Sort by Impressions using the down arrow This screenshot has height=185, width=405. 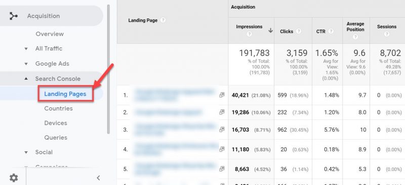pyautogui.click(x=270, y=30)
